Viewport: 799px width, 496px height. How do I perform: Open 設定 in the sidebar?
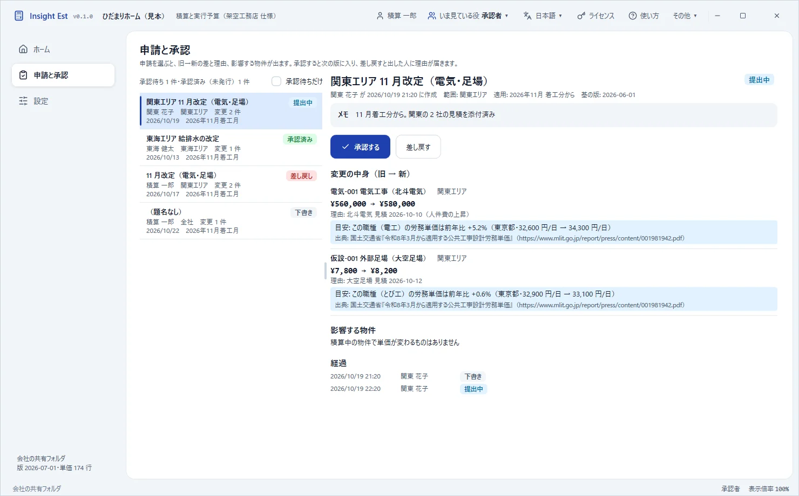coord(63,101)
